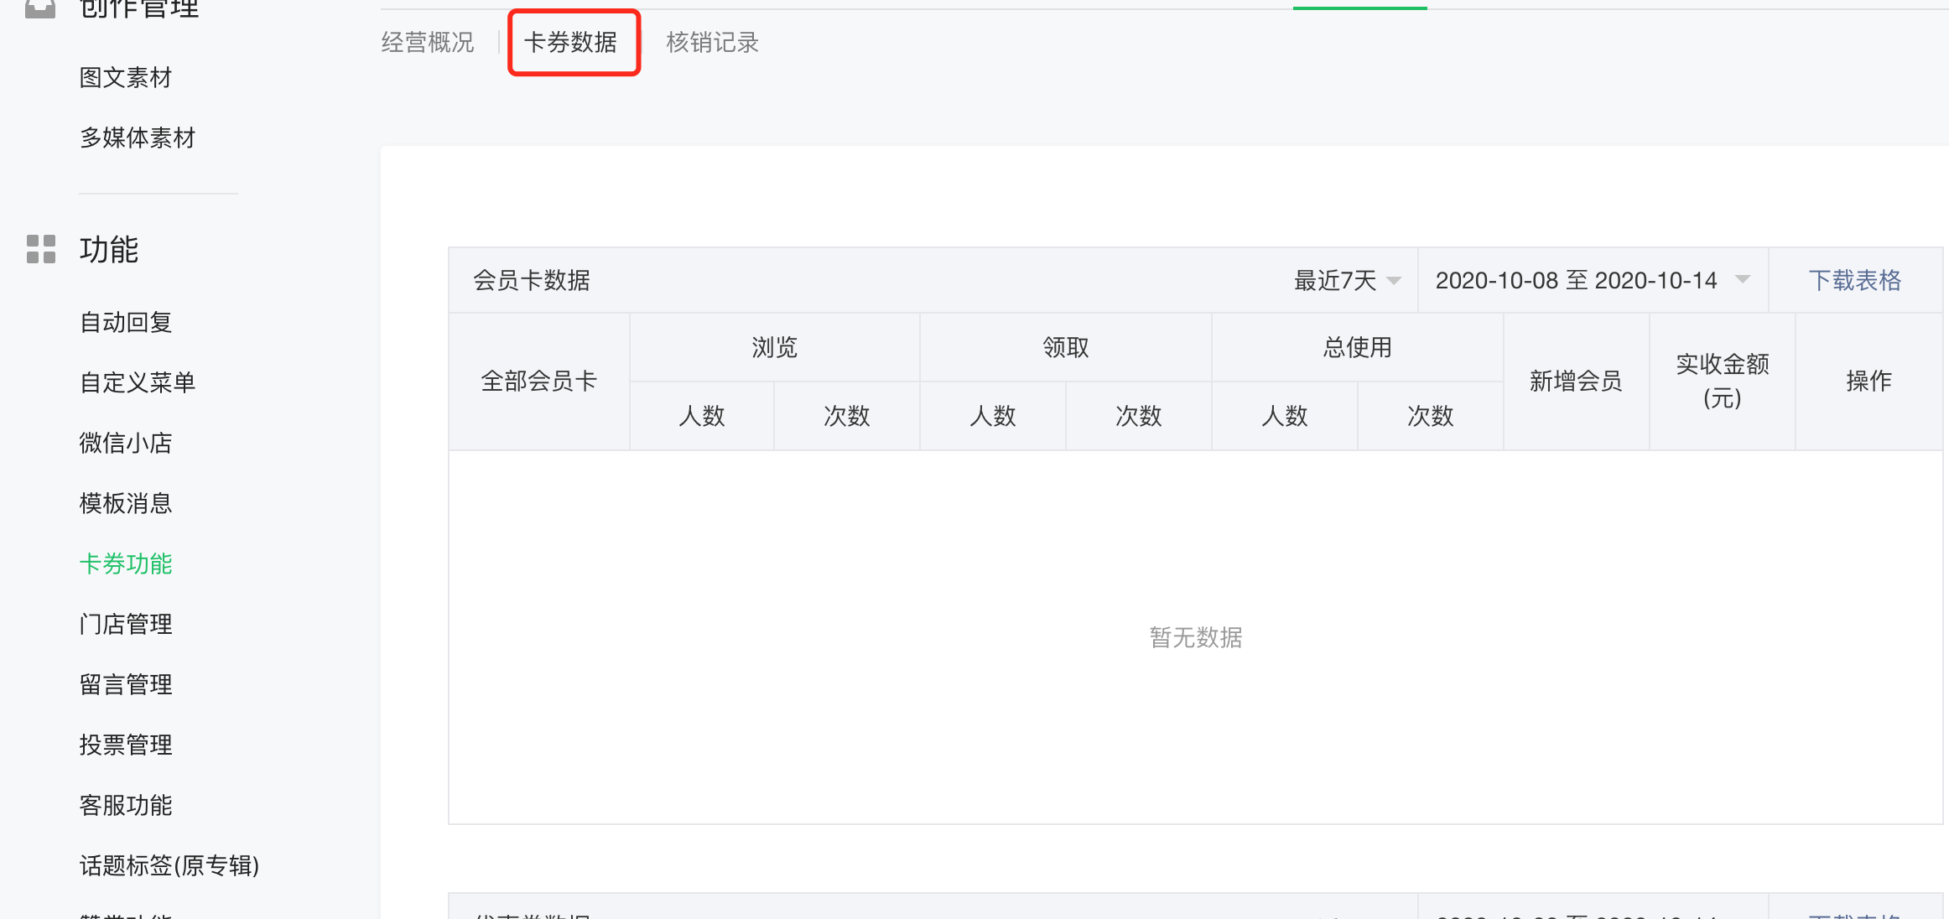The image size is (1949, 919).
Task: Open 投票管理 from the sidebar
Action: coord(126,745)
